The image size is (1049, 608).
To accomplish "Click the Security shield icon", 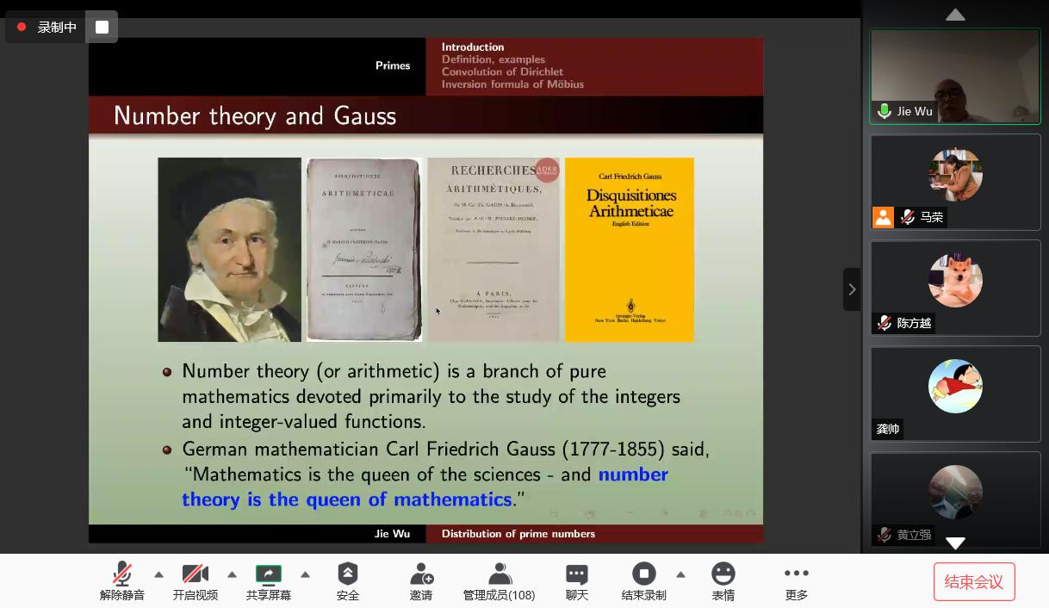I will tap(347, 574).
